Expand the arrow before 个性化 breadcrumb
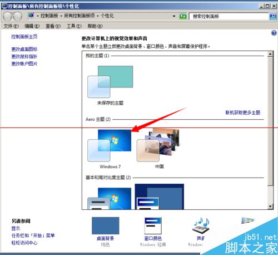This screenshot has height=255, width=278. click(x=98, y=16)
